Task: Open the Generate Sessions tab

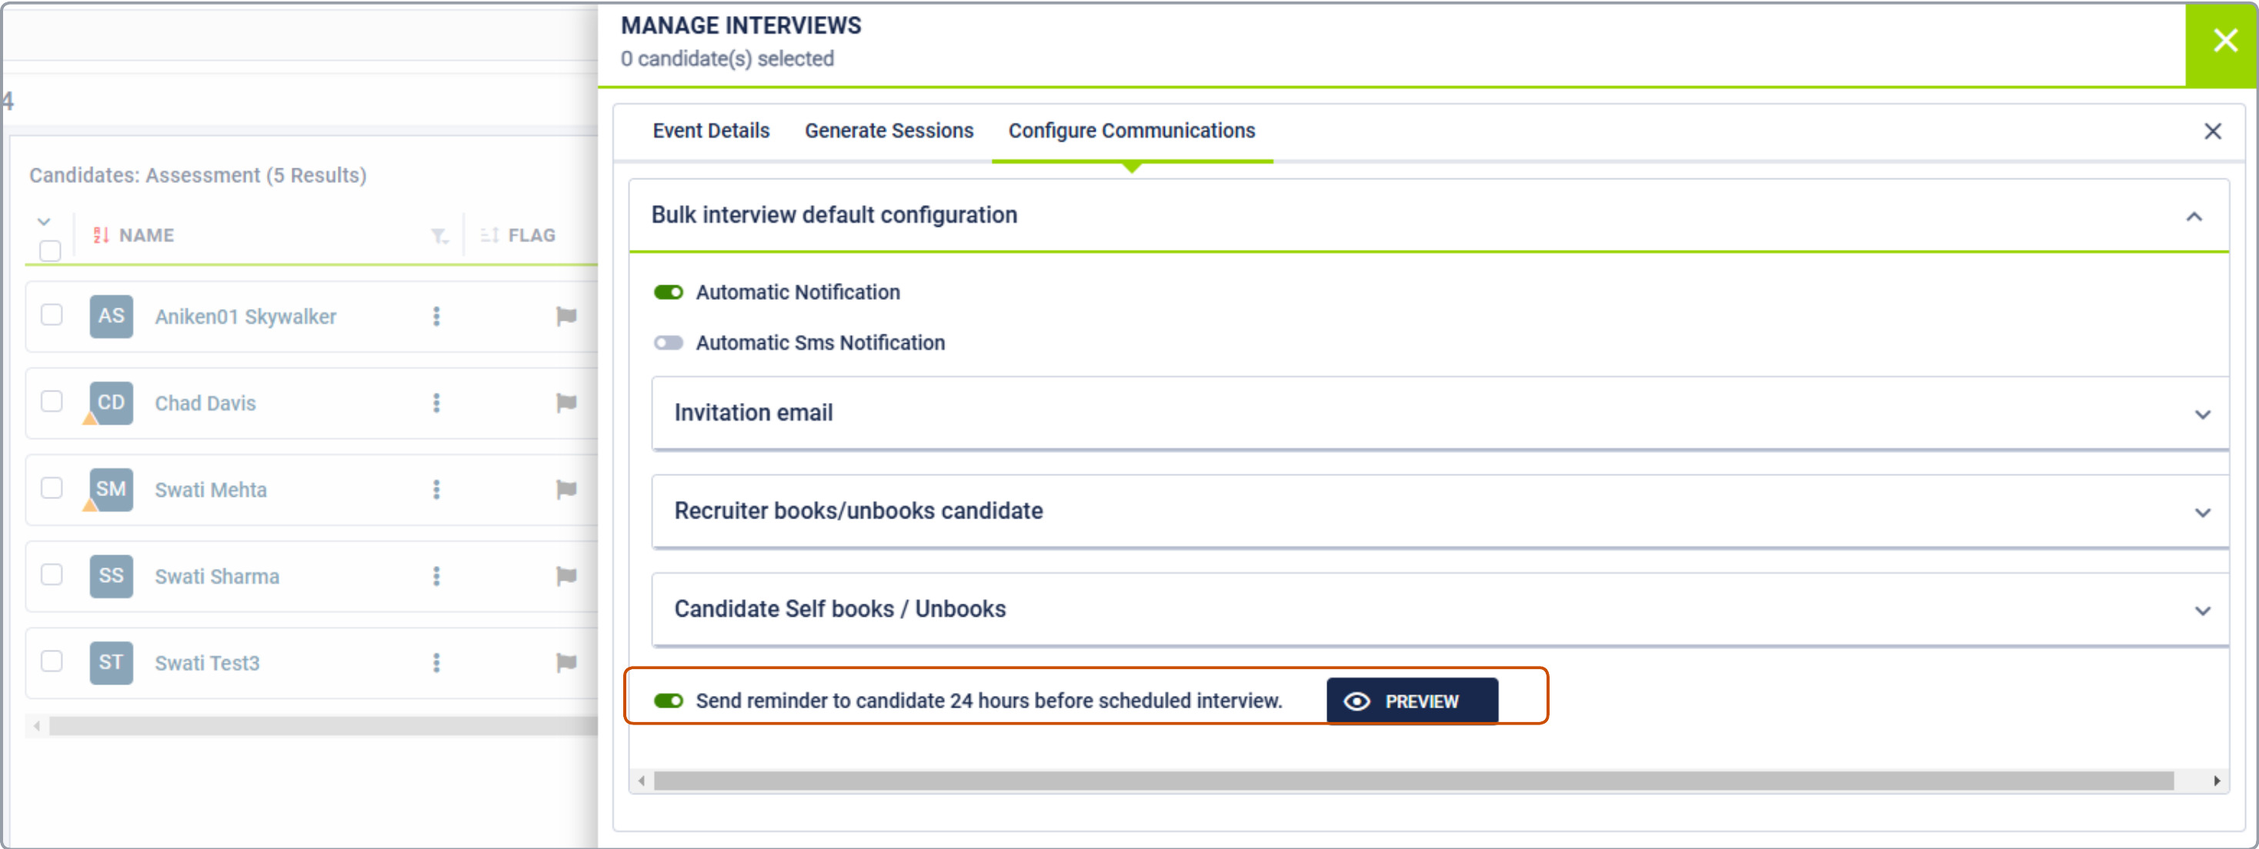Action: (x=889, y=131)
